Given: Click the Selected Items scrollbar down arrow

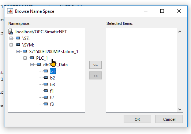Looking at the screenshot, I should tap(180, 109).
